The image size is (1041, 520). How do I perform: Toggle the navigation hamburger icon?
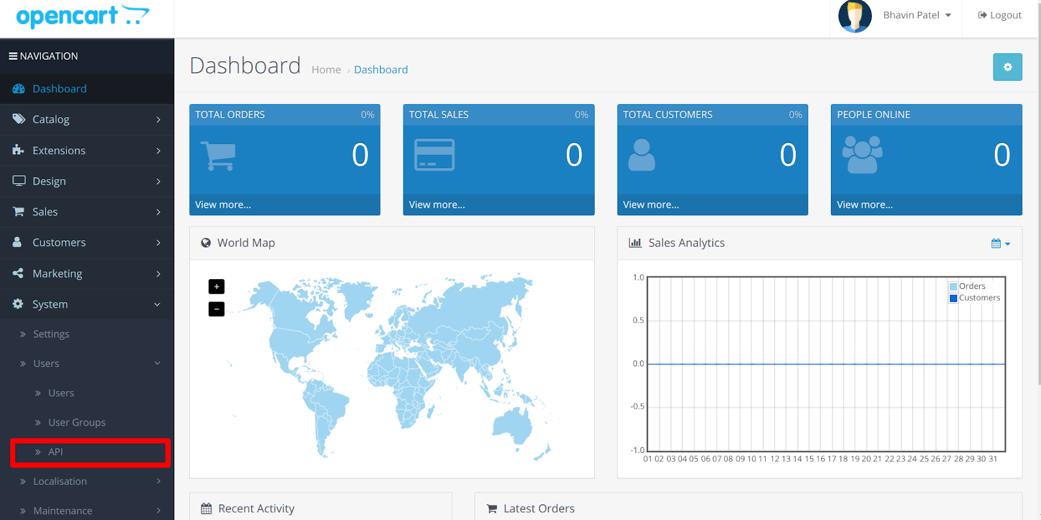point(13,56)
